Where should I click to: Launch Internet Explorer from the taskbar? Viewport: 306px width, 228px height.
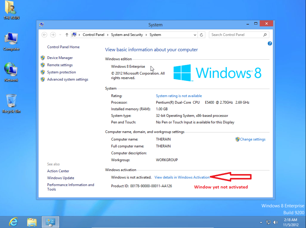click(13, 222)
